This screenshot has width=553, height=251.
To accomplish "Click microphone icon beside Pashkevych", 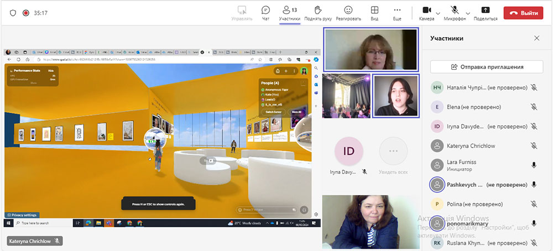I will [x=534, y=184].
